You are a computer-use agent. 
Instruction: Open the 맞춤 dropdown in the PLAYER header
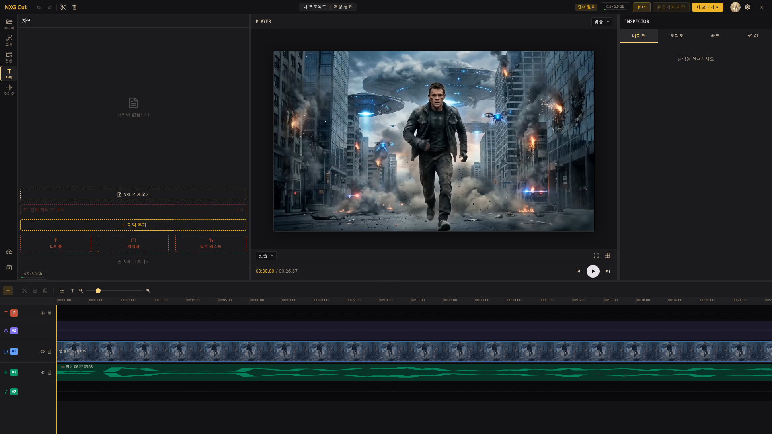coord(602,22)
